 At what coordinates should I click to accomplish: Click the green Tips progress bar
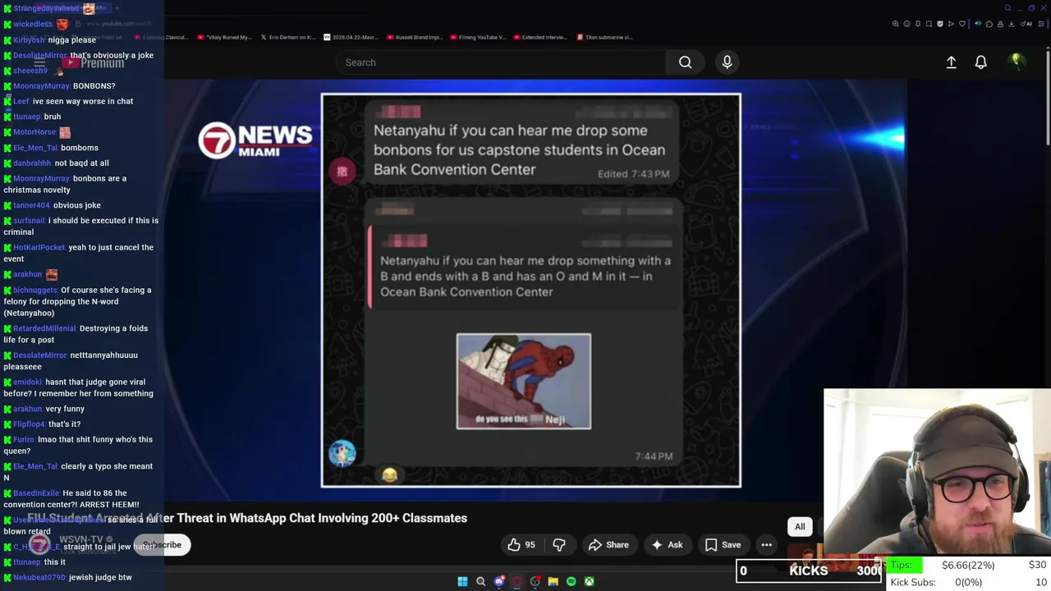(906, 565)
